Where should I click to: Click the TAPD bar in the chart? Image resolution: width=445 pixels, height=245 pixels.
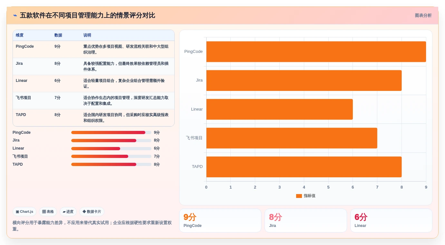[304, 167]
